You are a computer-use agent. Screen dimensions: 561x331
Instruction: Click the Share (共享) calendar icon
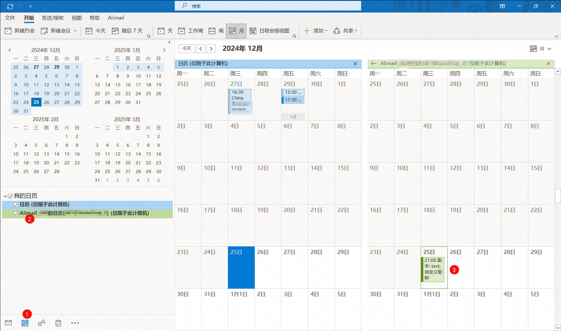(x=337, y=31)
